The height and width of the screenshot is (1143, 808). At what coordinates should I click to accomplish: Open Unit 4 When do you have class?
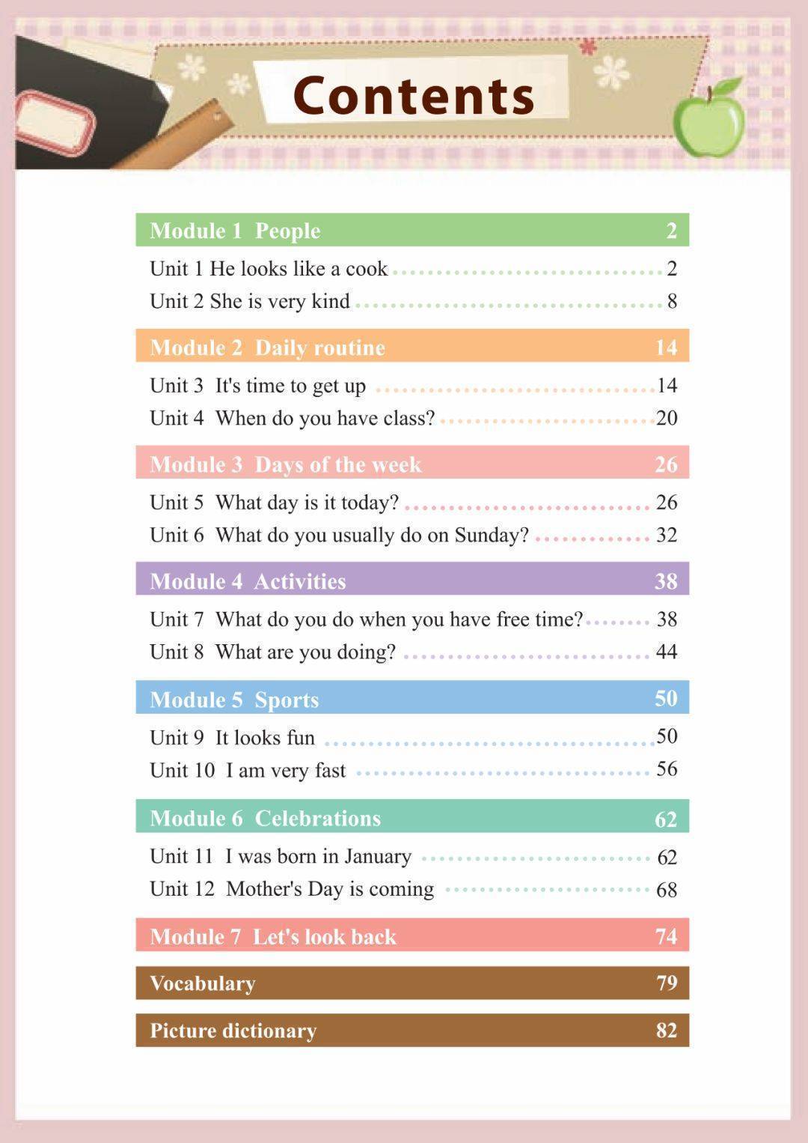click(x=292, y=417)
